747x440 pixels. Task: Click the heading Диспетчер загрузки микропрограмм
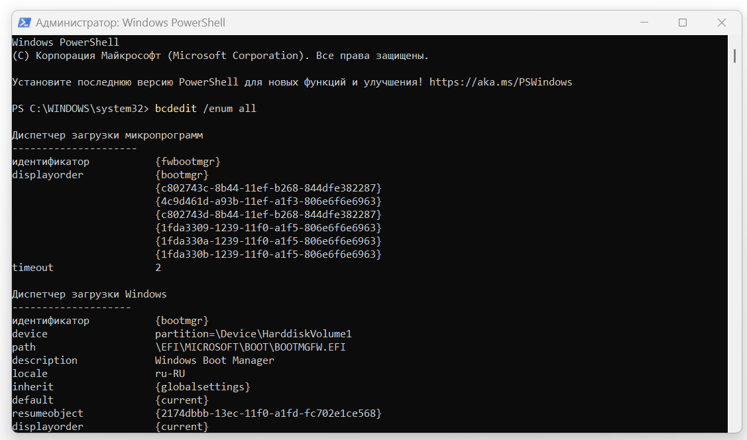tap(107, 135)
